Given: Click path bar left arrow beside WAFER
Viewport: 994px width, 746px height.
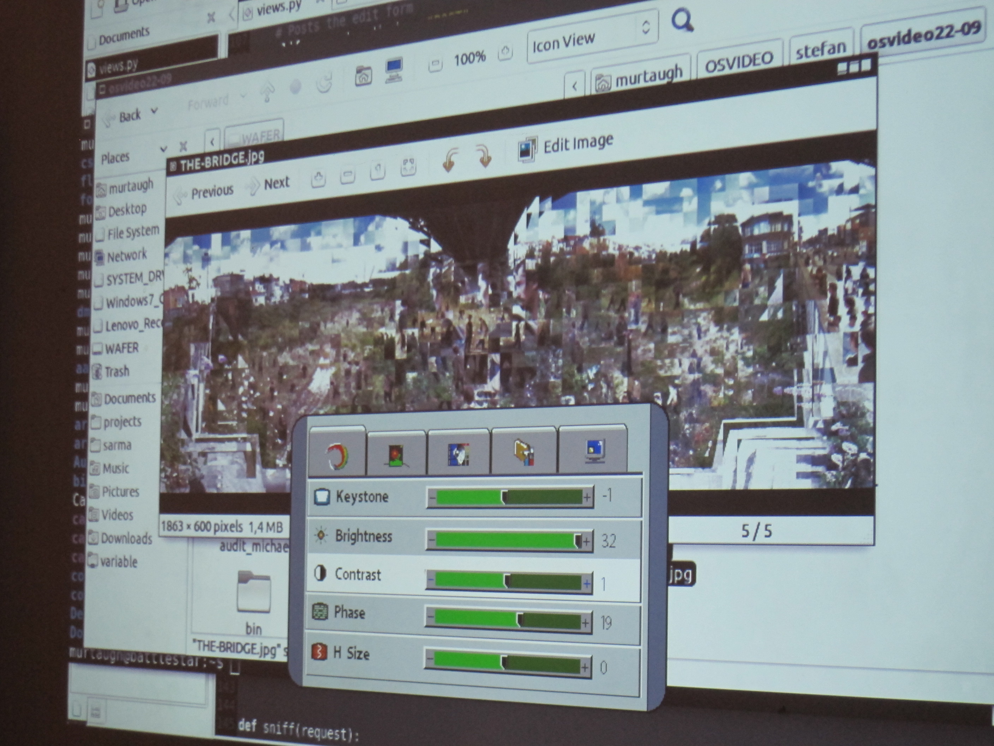Looking at the screenshot, I should tap(212, 142).
